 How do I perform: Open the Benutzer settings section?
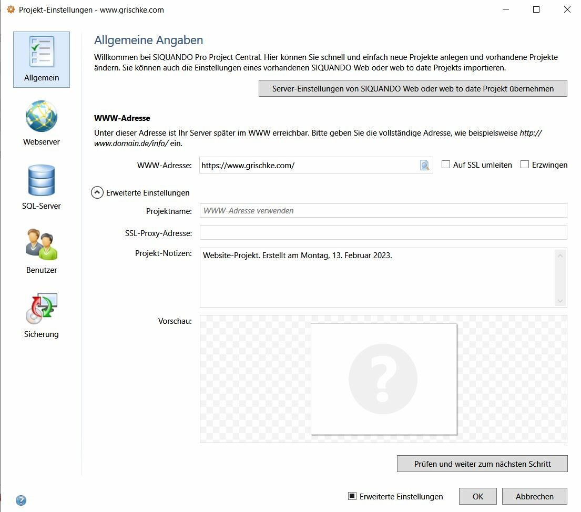(42, 251)
